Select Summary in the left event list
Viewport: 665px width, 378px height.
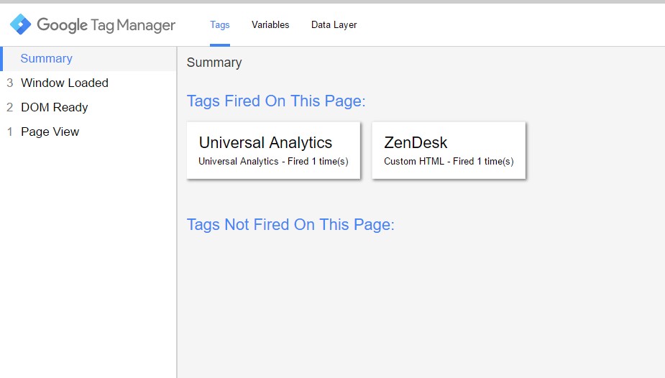pyautogui.click(x=46, y=59)
